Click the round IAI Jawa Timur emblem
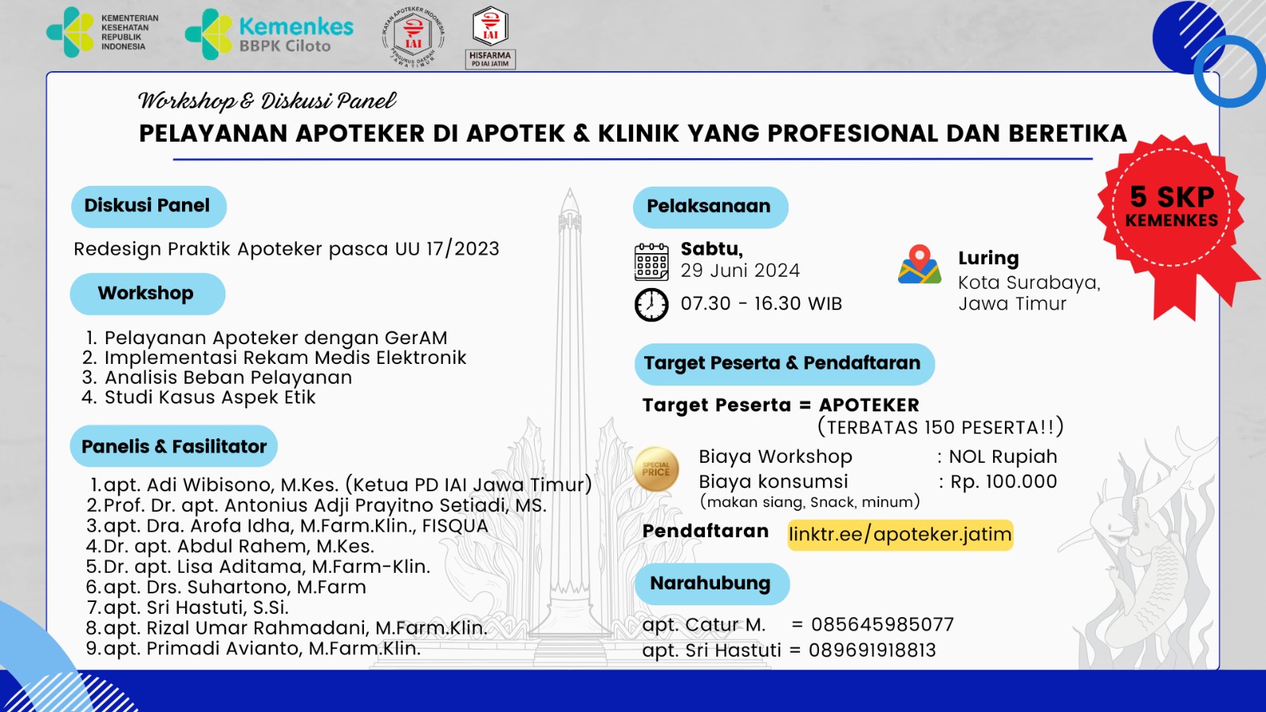Screen dimensions: 1266x712 point(413,36)
